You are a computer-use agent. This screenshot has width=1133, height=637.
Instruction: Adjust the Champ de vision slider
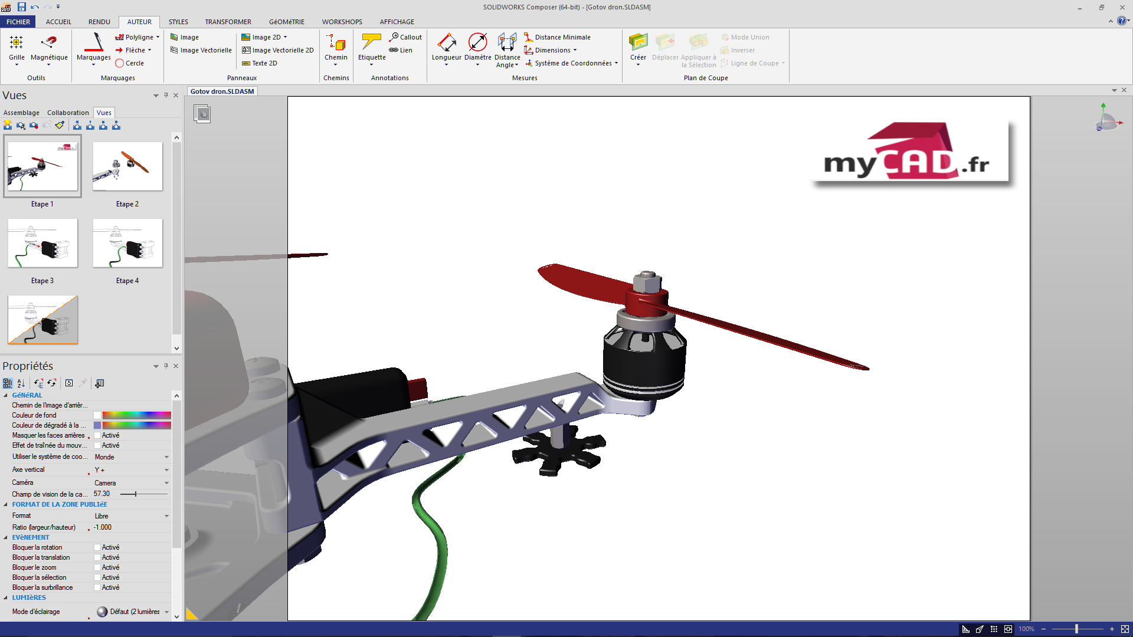136,494
